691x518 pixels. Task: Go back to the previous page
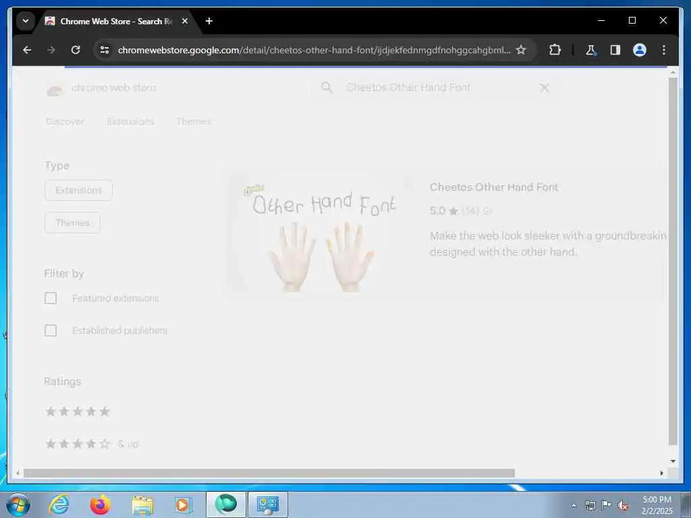[x=27, y=50]
